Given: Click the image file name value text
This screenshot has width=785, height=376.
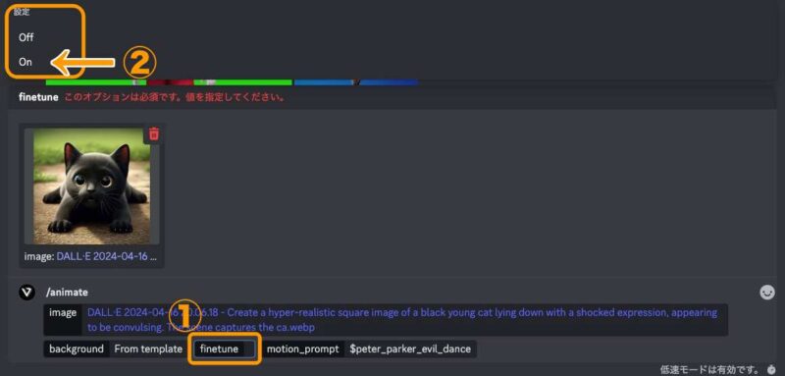Looking at the screenshot, I should pos(402,320).
